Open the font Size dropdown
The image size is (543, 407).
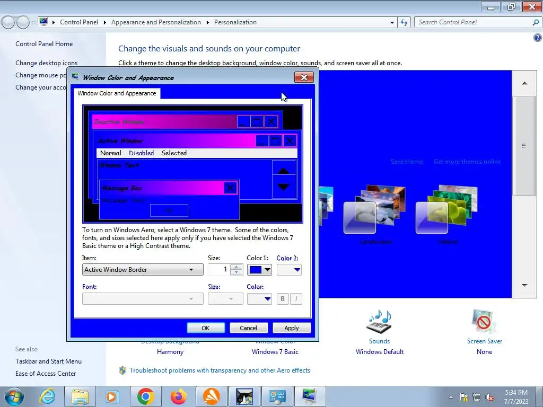(225, 299)
